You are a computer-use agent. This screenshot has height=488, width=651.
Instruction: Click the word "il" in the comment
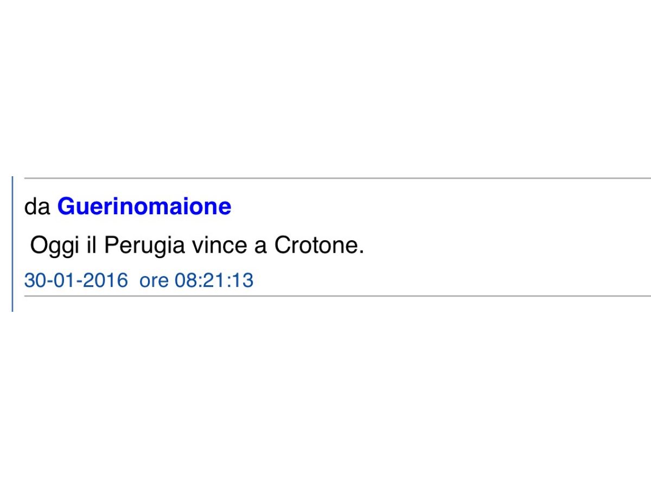click(x=91, y=246)
